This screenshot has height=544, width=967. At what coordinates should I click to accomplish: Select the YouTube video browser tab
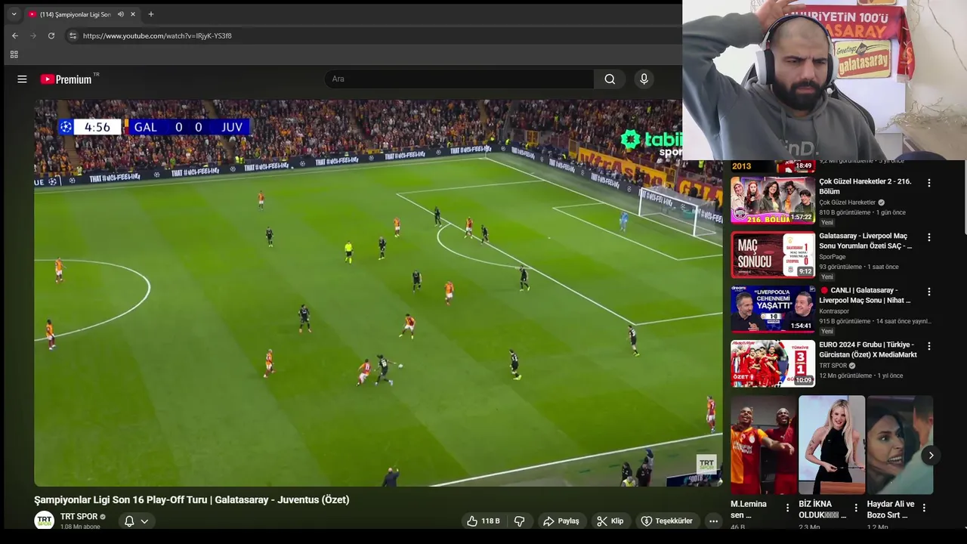[x=82, y=14]
